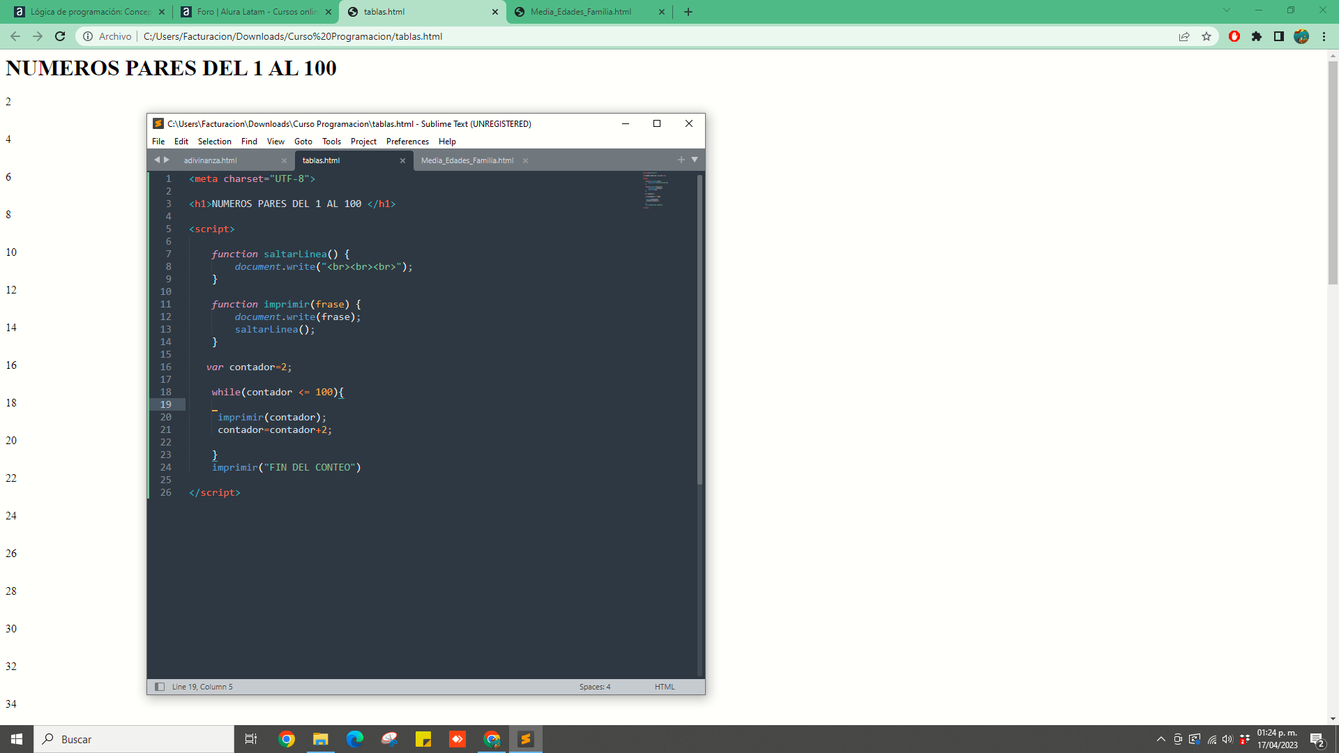
Task: Open the Chrome profile avatar
Action: (x=1301, y=36)
